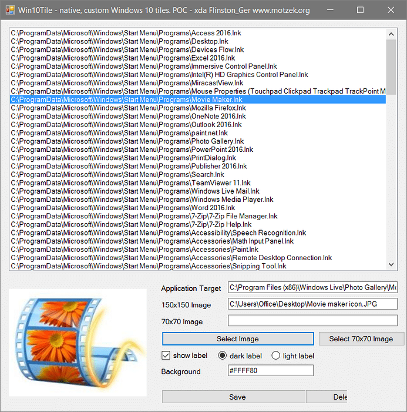Click the Background color hex field
Screen dimensions: 407x412
[x=271, y=371]
